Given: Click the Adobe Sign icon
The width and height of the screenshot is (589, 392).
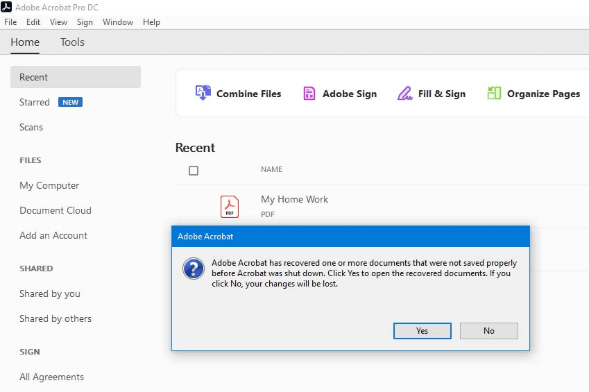Looking at the screenshot, I should coord(309,93).
